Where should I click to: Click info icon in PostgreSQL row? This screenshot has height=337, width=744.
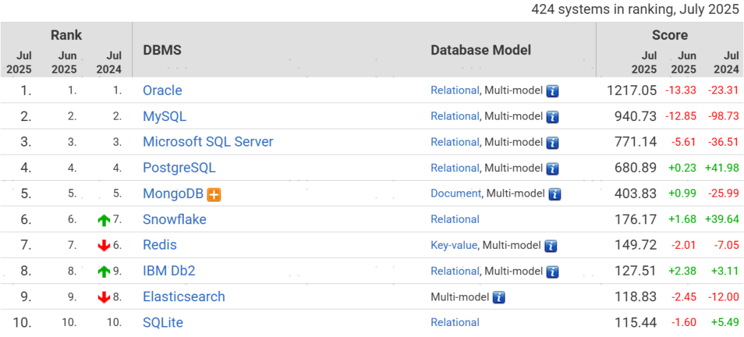click(552, 168)
